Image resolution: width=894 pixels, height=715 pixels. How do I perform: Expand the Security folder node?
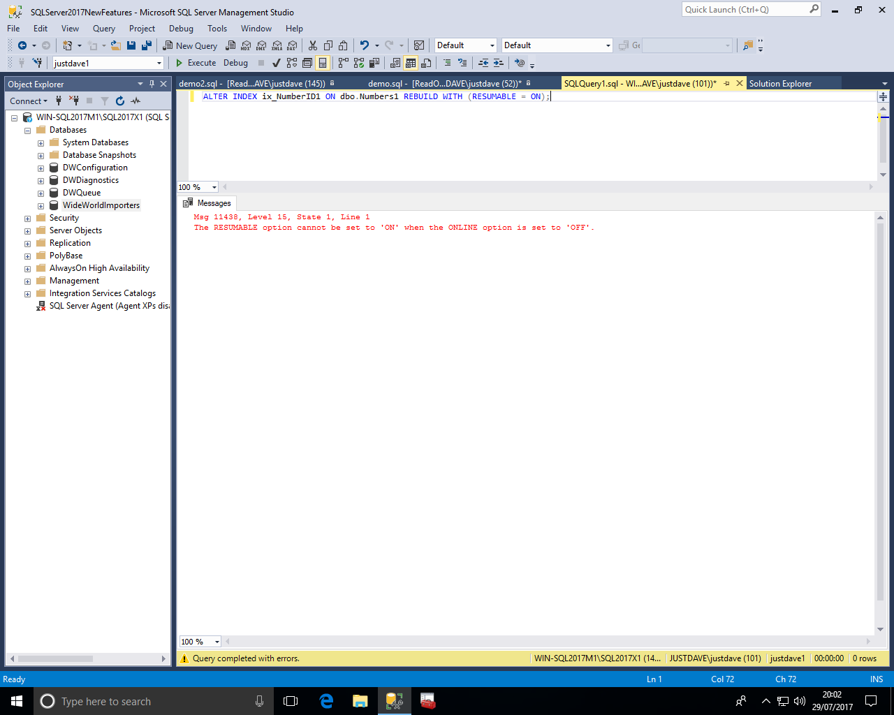27,219
